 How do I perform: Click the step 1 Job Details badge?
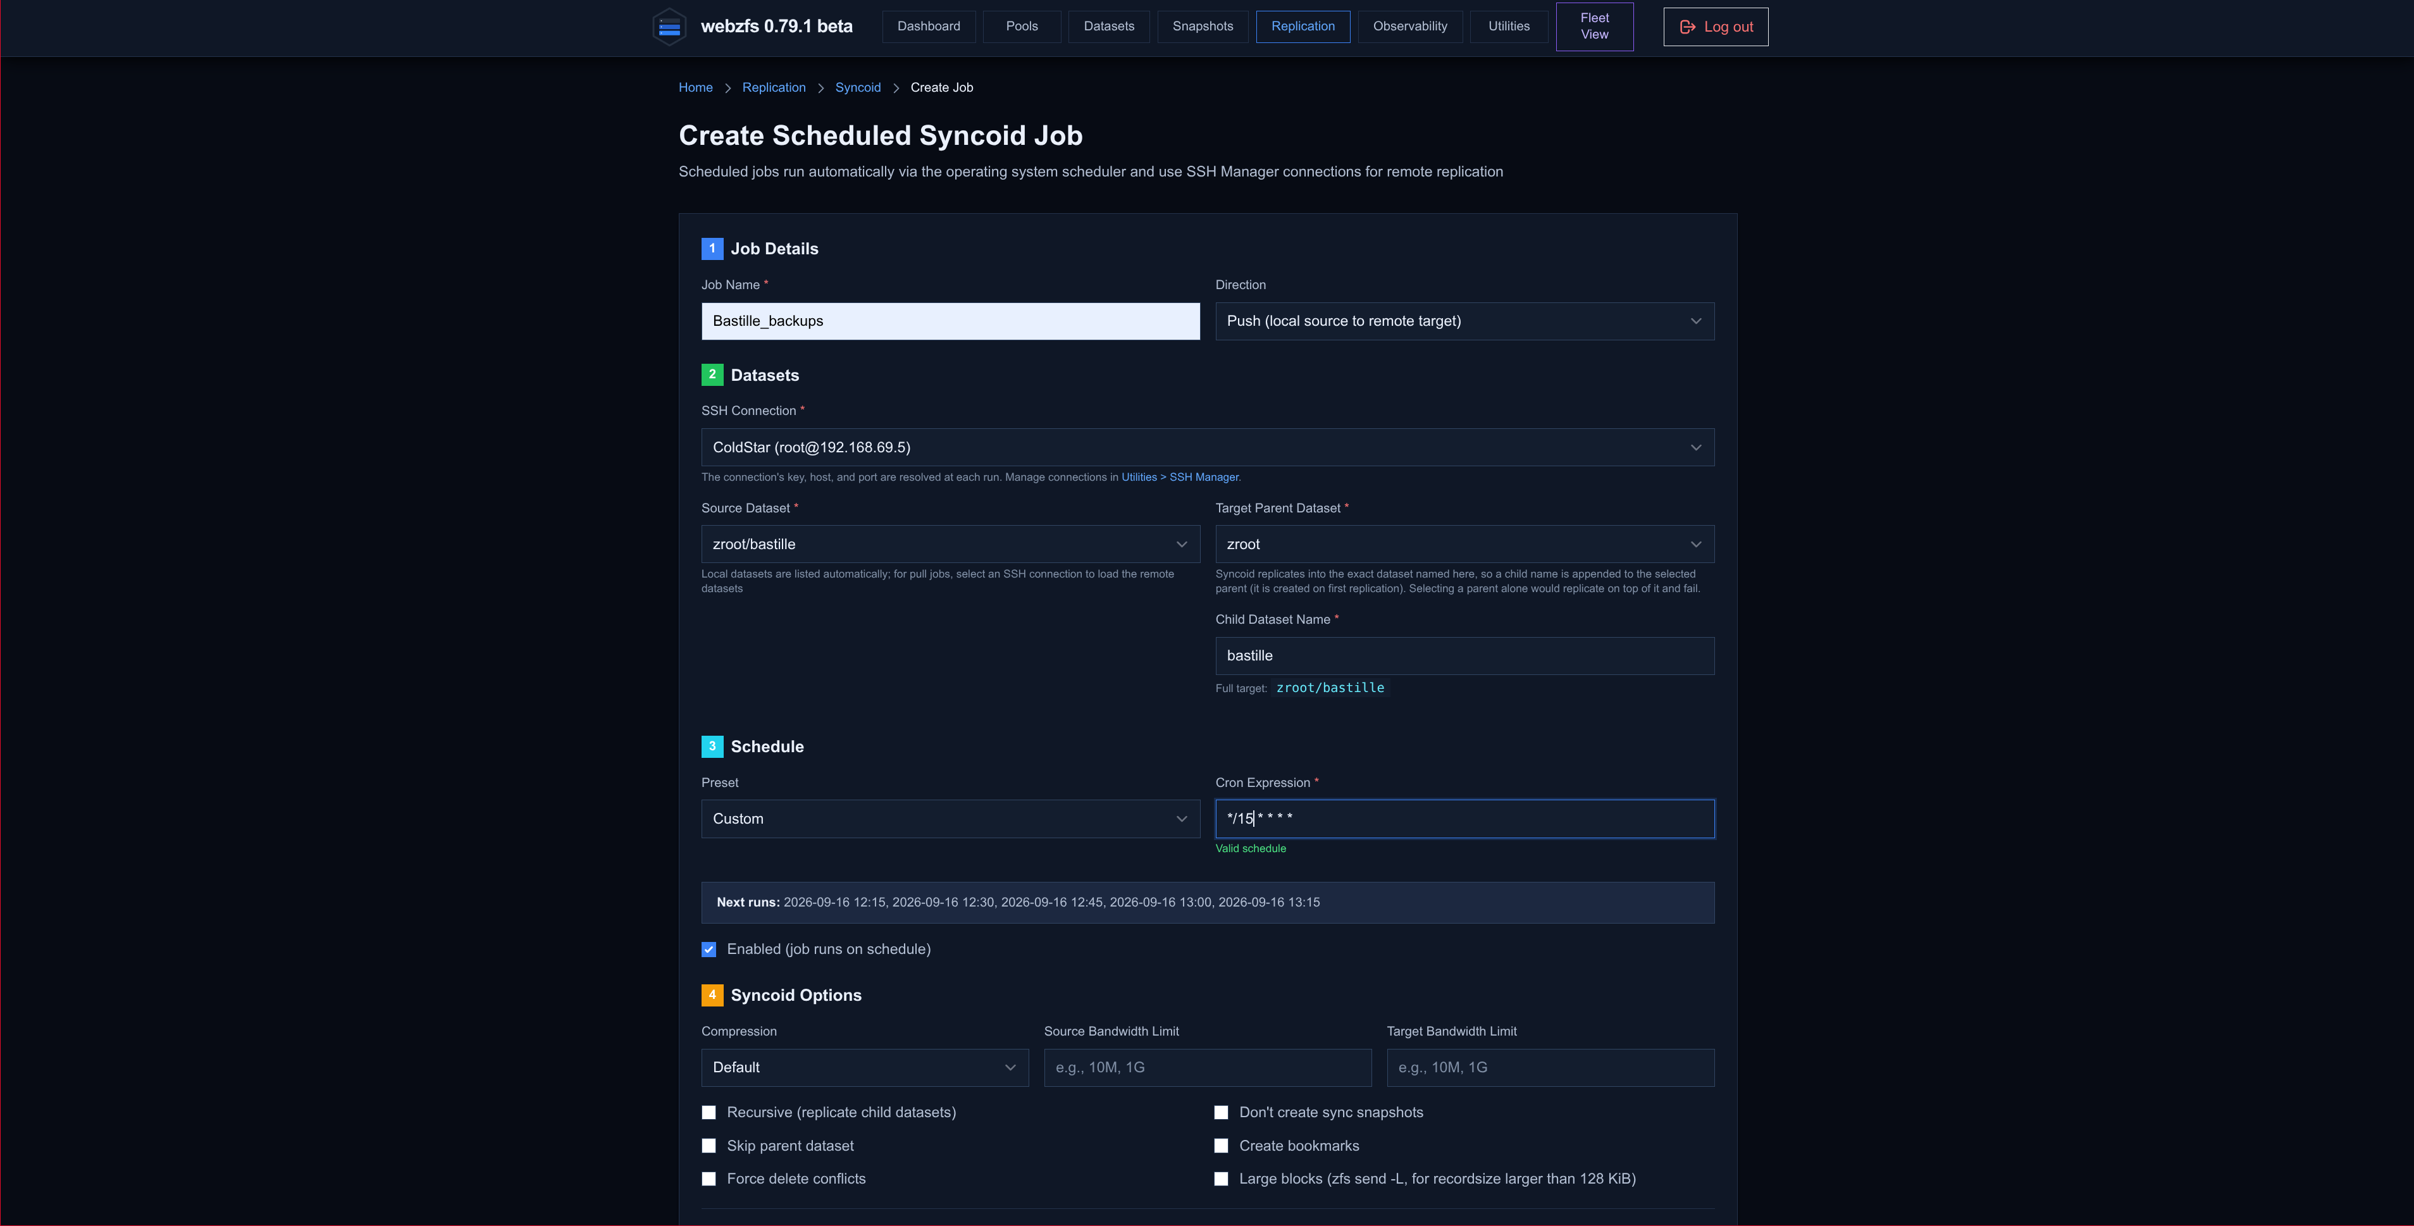pos(711,249)
